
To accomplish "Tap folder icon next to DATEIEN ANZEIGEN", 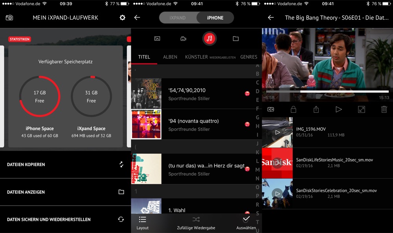I will click(121, 192).
